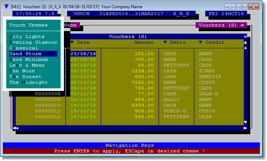Click amount 900.00
This screenshot has height=161, width=267.
point(144,111)
